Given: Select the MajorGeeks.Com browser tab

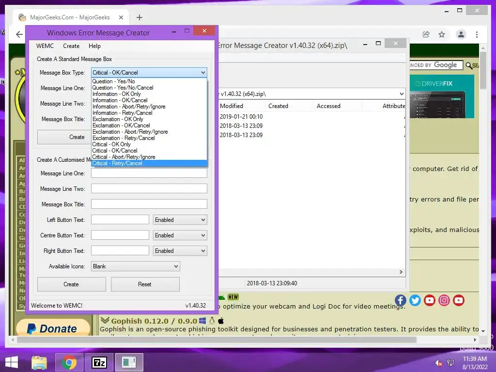Looking at the screenshot, I should [x=70, y=17].
